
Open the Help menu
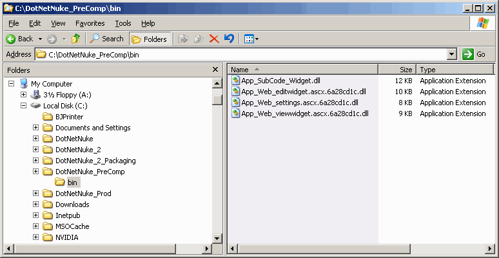pos(148,23)
